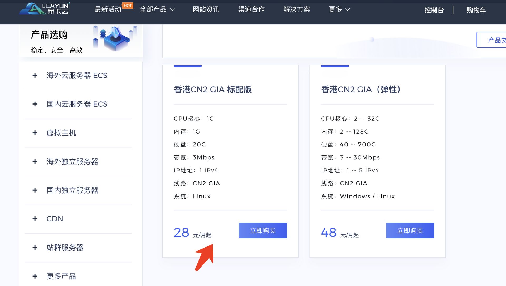Go to 网站资讯 page
Screen dimensions: 506x286
tap(206, 9)
